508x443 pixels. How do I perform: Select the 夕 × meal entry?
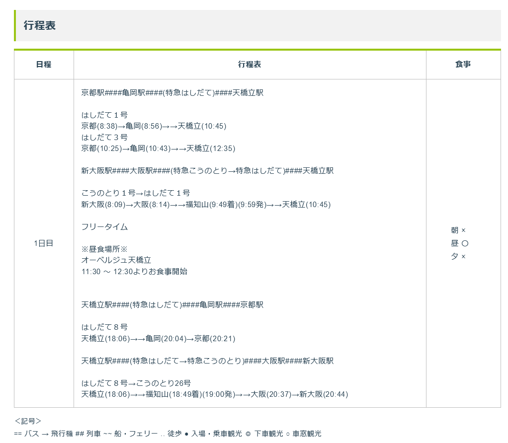458,257
